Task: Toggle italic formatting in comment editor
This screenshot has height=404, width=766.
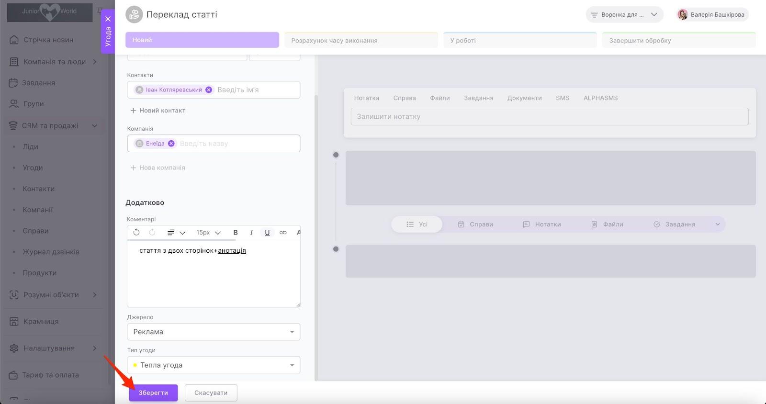Action: click(x=251, y=233)
